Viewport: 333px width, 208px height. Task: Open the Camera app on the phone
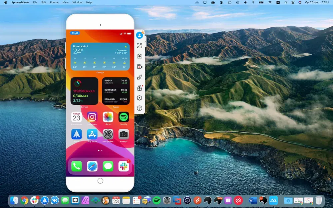(124, 135)
